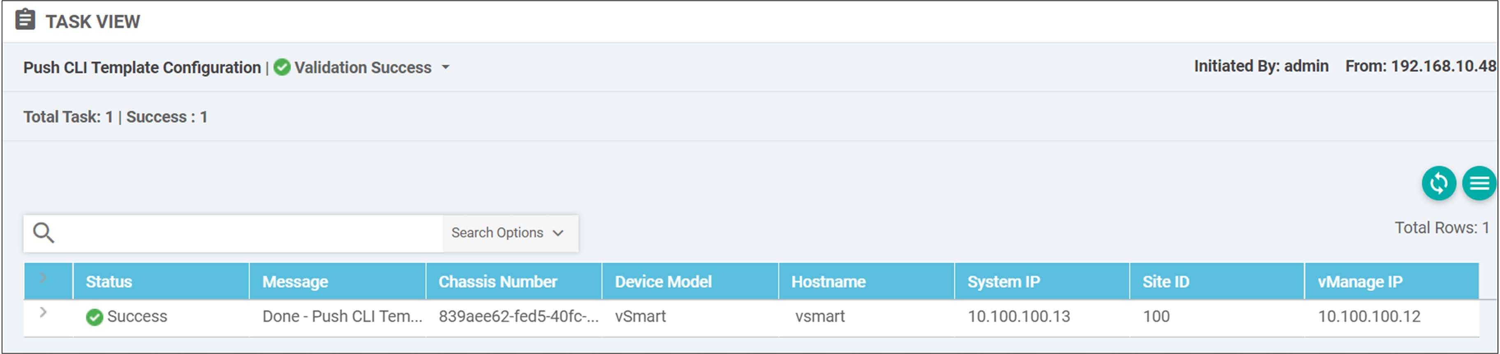This screenshot has height=354, width=1500.
Task: Open the green hamburger menu icon
Action: [x=1479, y=184]
